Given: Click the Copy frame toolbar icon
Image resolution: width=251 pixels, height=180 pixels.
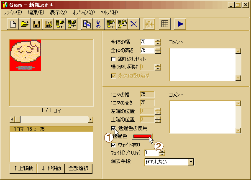Looking at the screenshot, I should [x=87, y=24].
